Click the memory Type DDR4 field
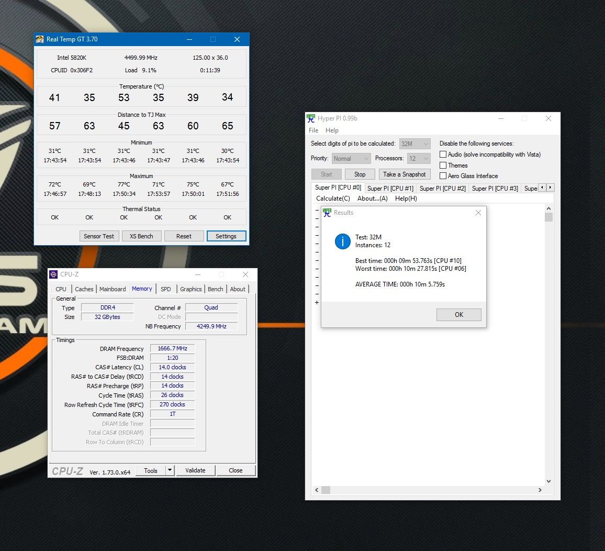 click(108, 308)
